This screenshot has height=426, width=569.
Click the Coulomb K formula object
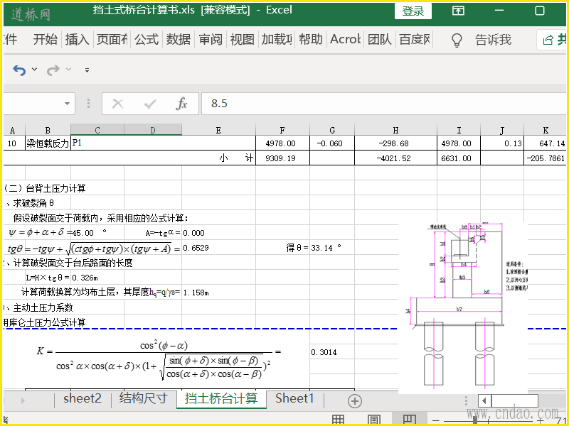[159, 360]
